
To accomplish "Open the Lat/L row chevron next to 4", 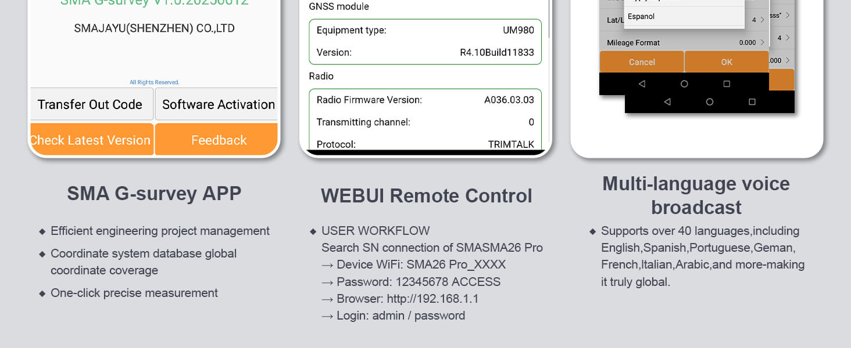I will point(762,20).
